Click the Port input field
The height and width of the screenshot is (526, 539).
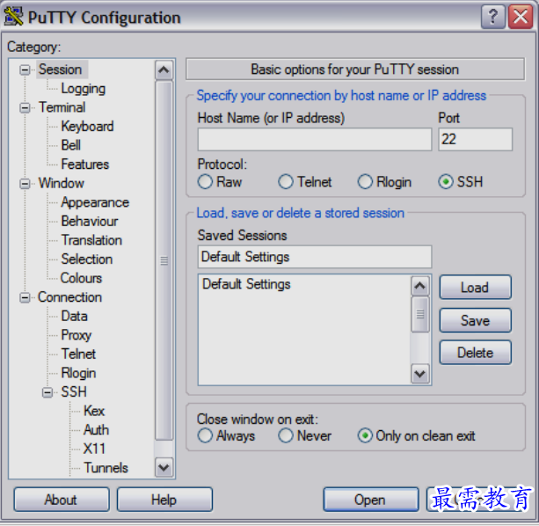pos(476,140)
